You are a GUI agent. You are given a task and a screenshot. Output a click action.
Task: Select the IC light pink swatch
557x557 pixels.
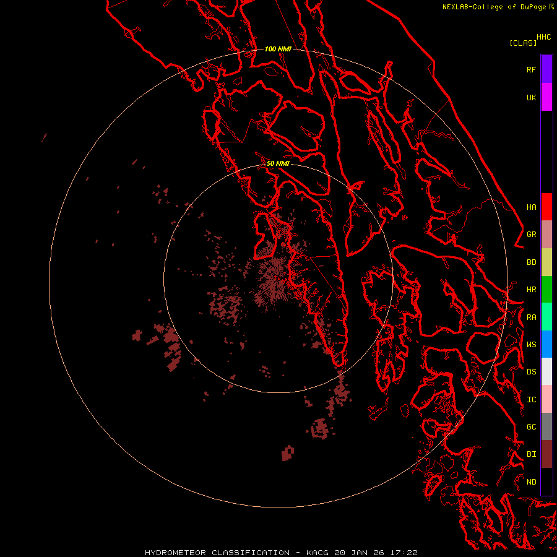546,399
